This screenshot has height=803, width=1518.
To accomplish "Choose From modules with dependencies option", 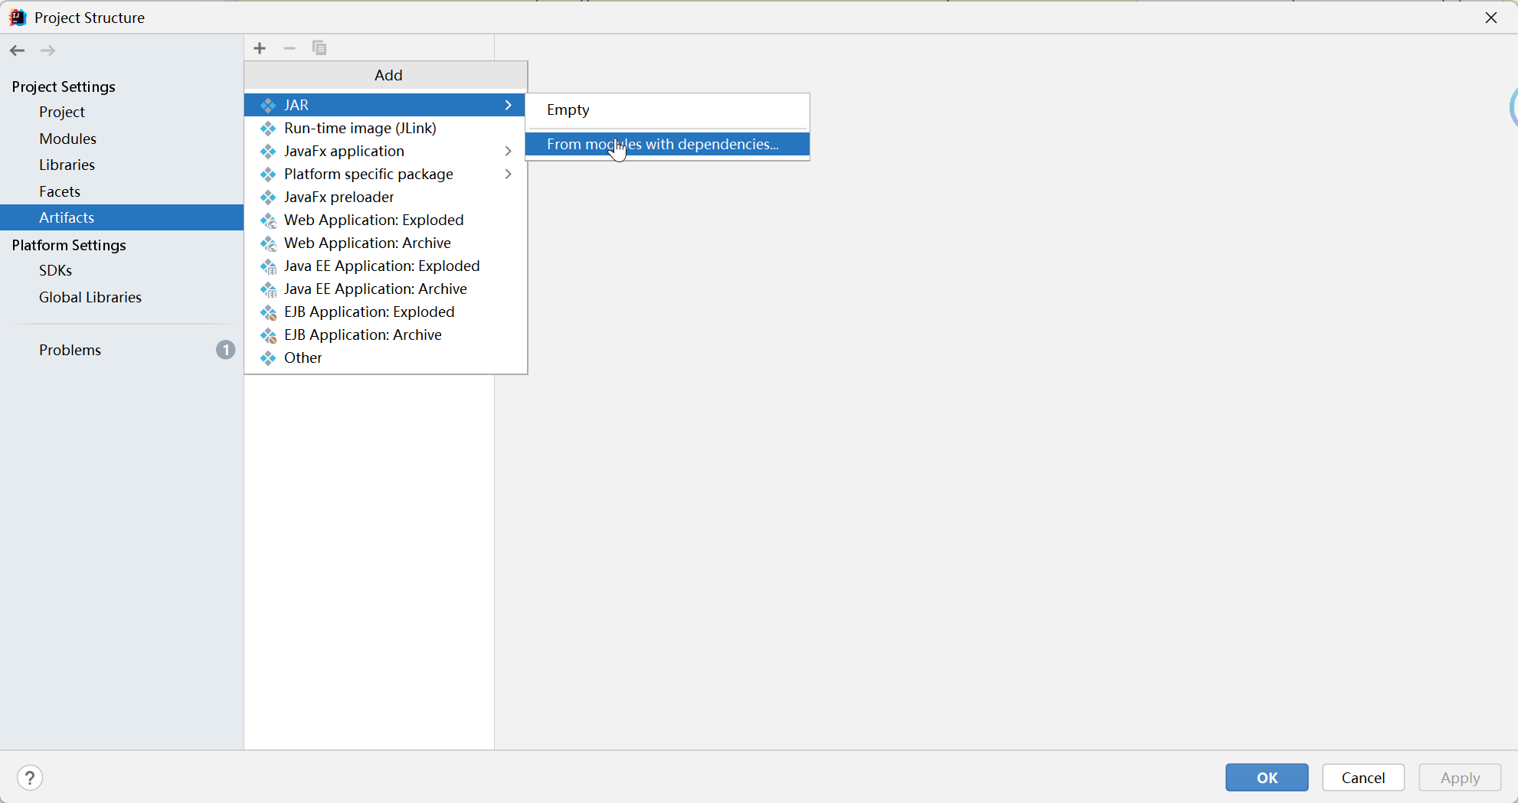I will point(662,144).
